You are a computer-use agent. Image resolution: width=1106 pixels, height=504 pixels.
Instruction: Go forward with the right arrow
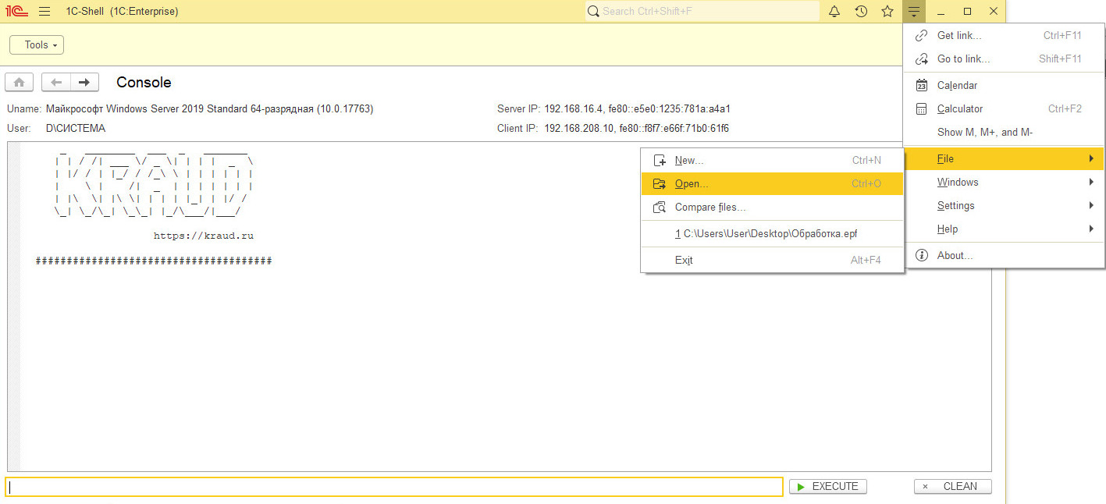coord(84,82)
